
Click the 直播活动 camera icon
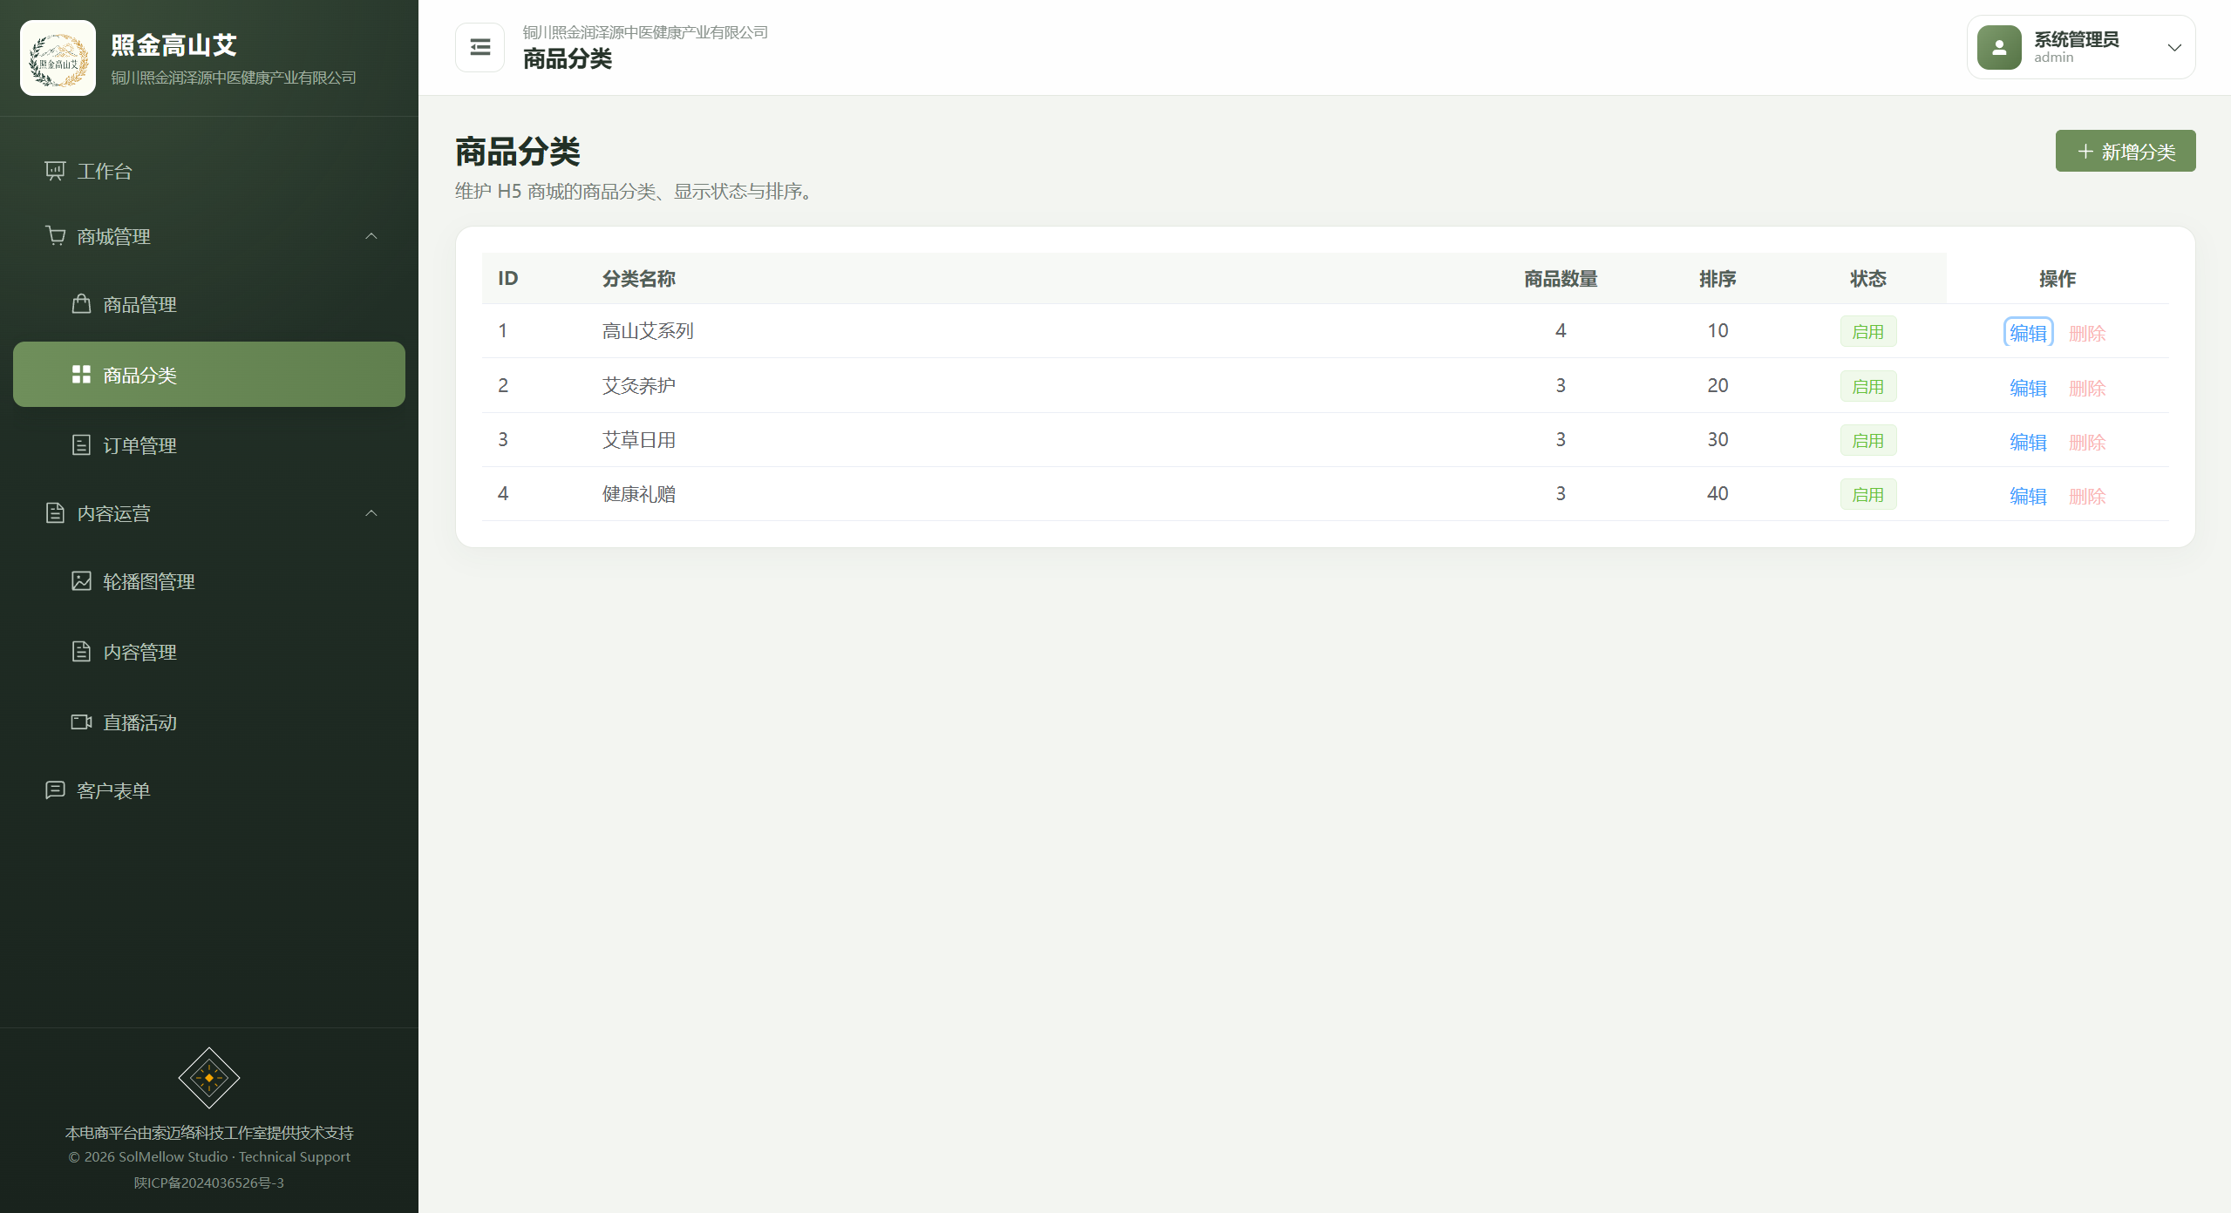coord(81,722)
